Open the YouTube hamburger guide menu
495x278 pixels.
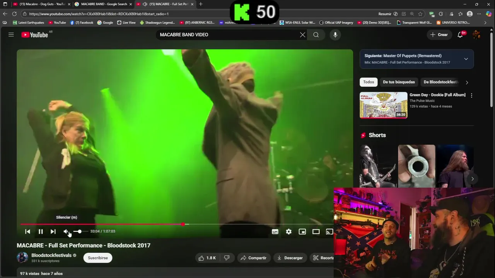click(x=11, y=35)
